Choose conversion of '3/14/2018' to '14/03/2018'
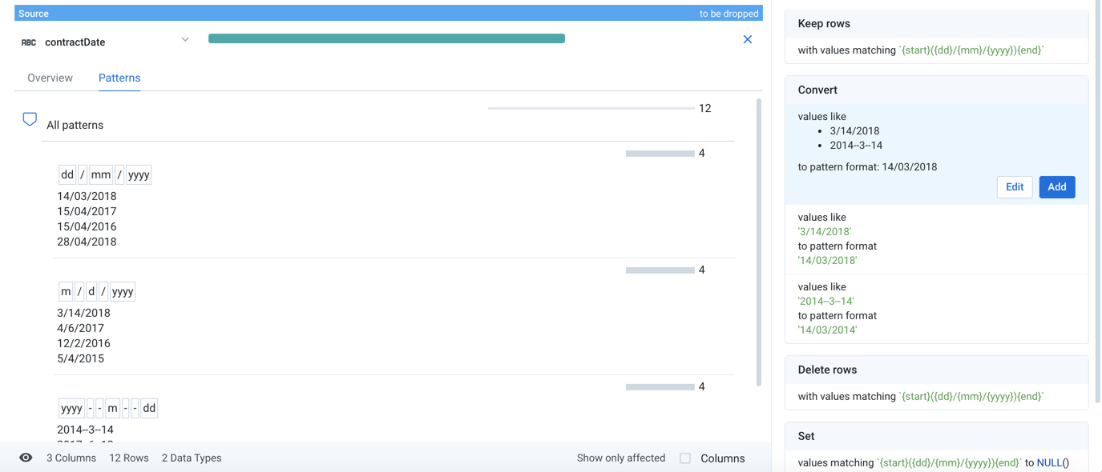 coord(936,238)
